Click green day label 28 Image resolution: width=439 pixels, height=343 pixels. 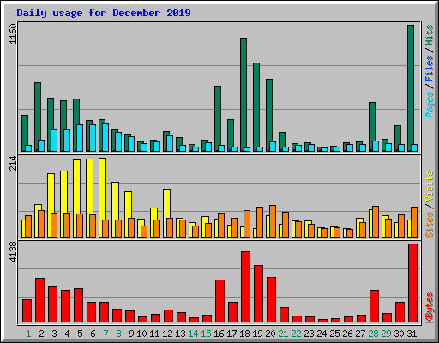pyautogui.click(x=373, y=334)
